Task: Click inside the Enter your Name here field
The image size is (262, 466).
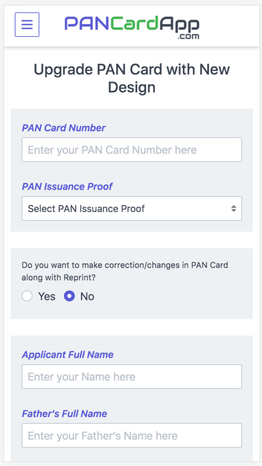Action: pyautogui.click(x=132, y=376)
